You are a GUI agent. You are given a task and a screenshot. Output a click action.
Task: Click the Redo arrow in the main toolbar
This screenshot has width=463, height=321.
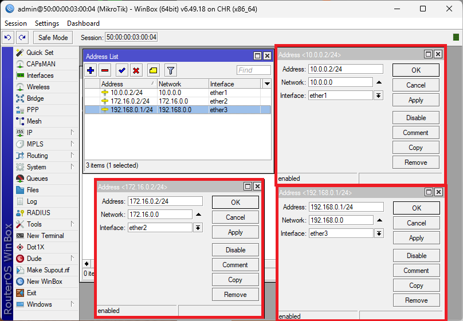pyautogui.click(x=22, y=38)
